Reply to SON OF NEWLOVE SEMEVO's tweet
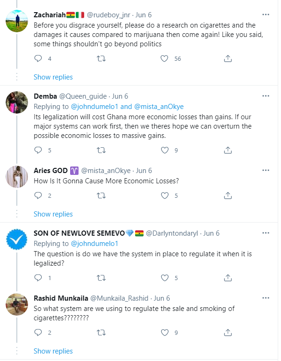The width and height of the screenshot is (281, 361). coord(39,278)
